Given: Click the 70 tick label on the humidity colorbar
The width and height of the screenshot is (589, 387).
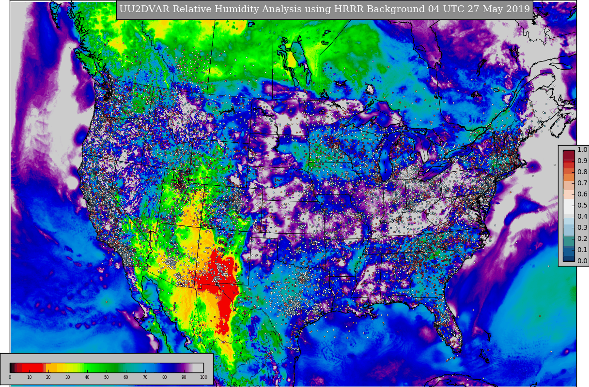Looking at the screenshot, I should point(145,377).
